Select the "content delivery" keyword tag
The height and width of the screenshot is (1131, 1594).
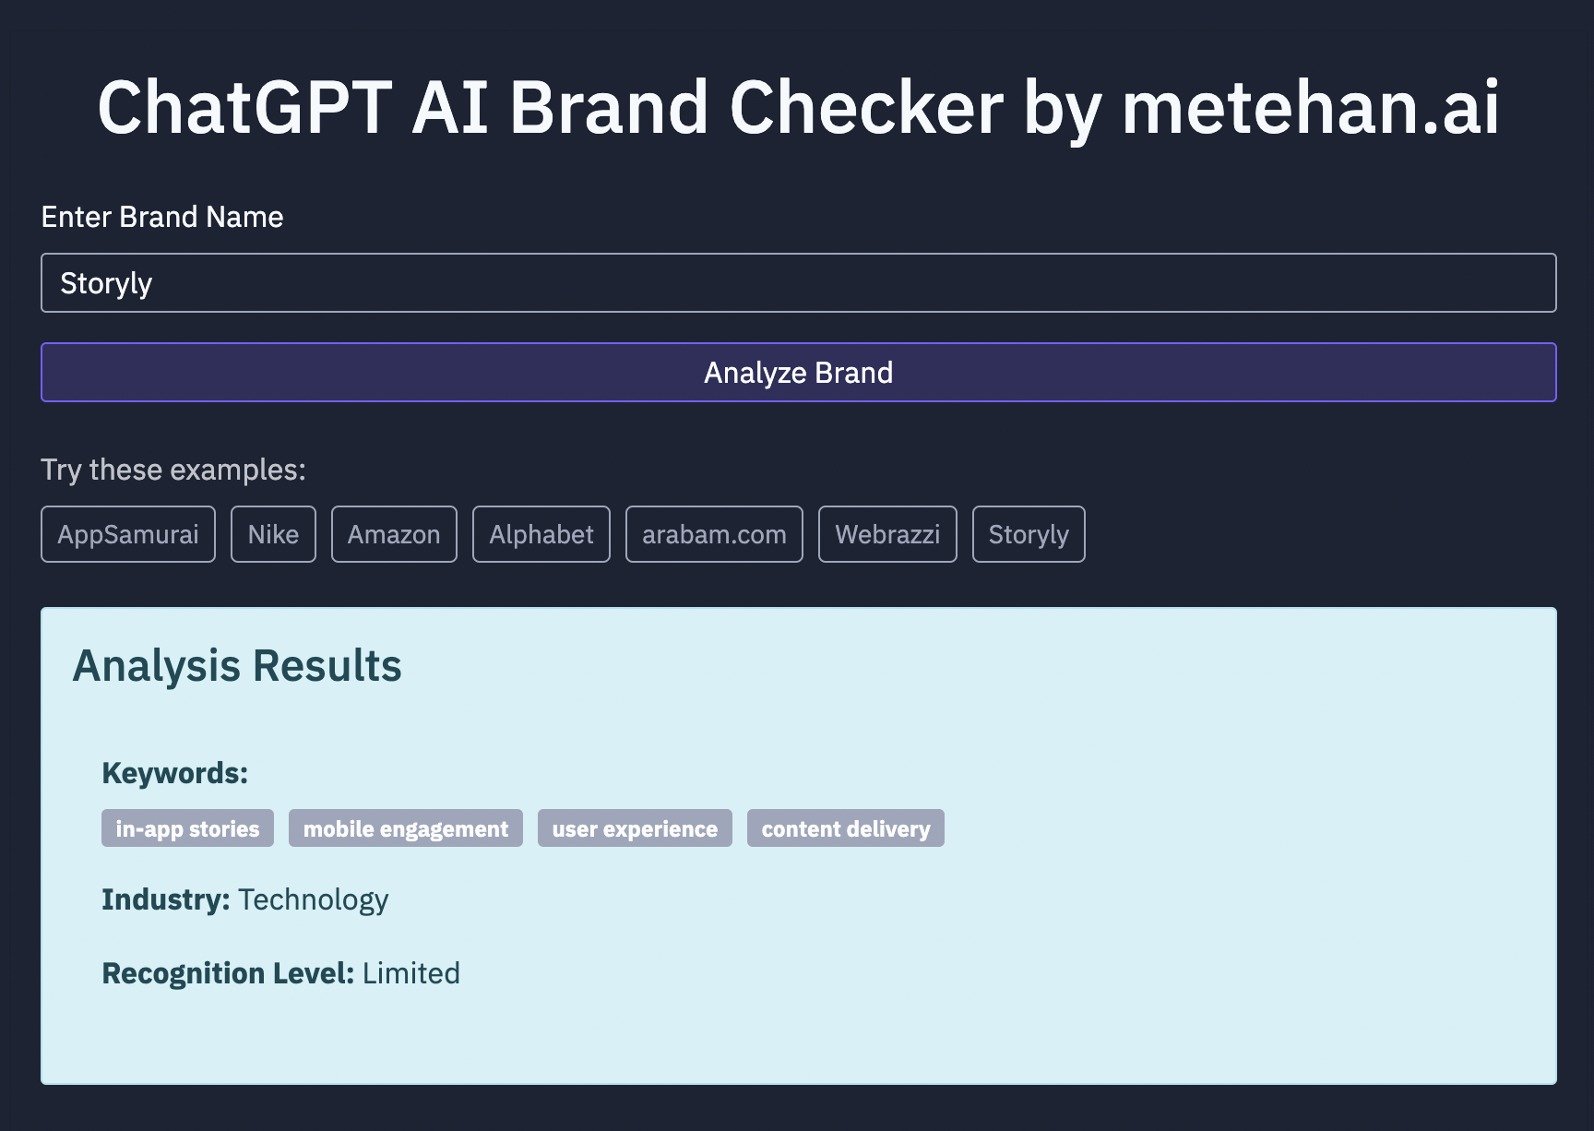(846, 828)
